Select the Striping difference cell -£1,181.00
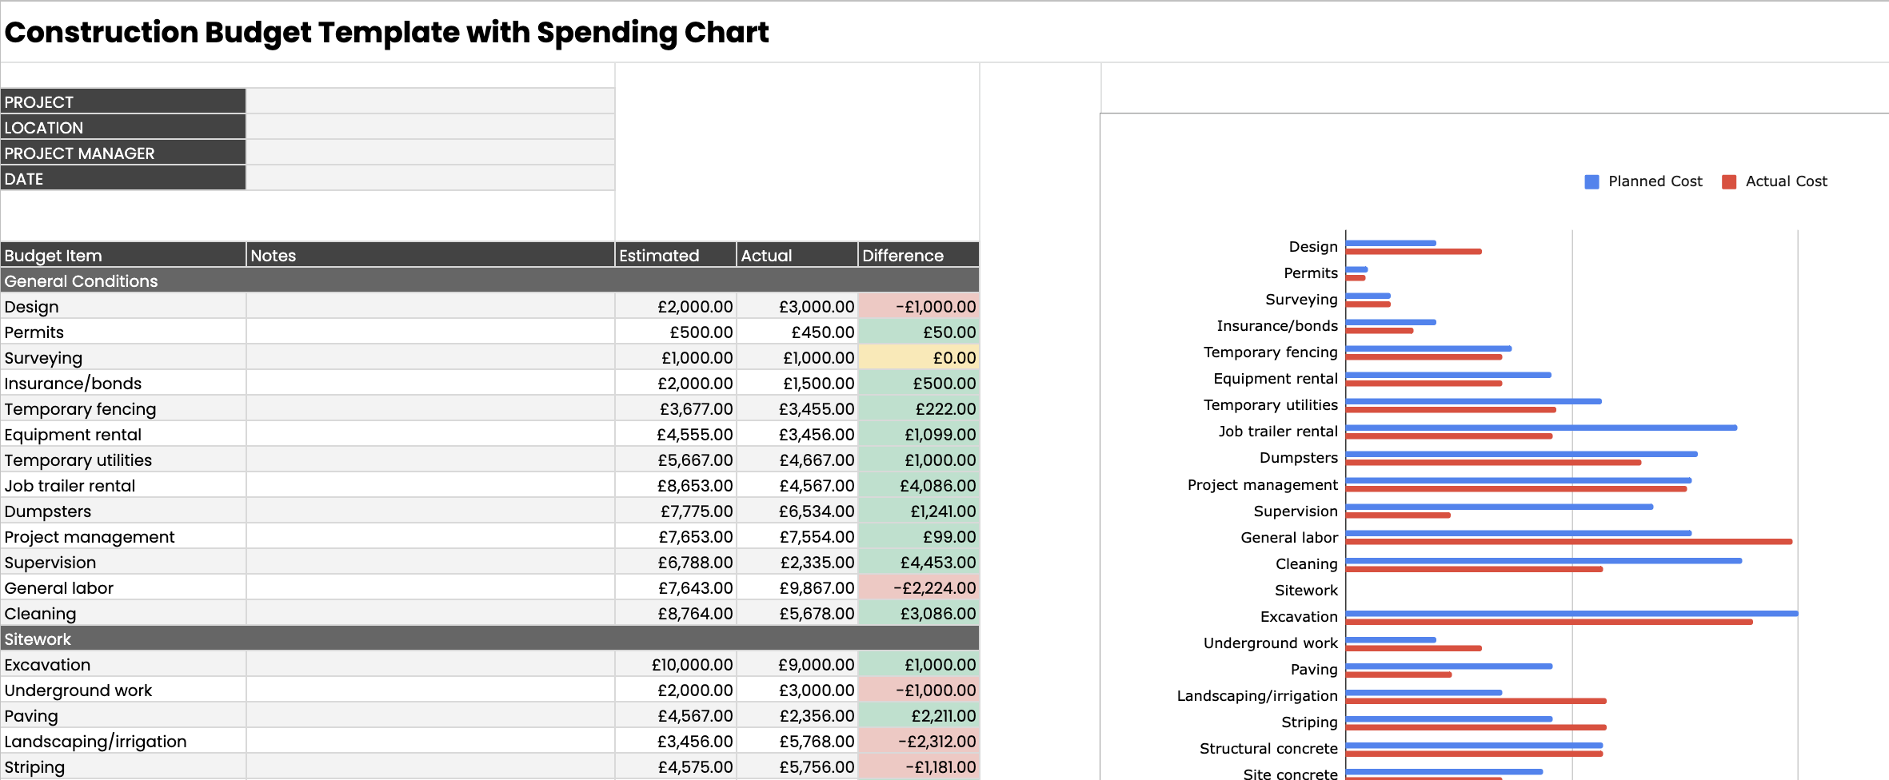 click(x=919, y=766)
